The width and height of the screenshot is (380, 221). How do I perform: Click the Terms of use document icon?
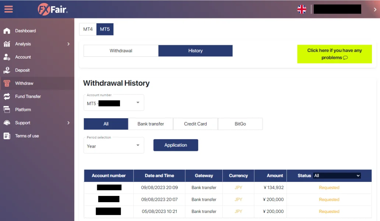[7, 136]
